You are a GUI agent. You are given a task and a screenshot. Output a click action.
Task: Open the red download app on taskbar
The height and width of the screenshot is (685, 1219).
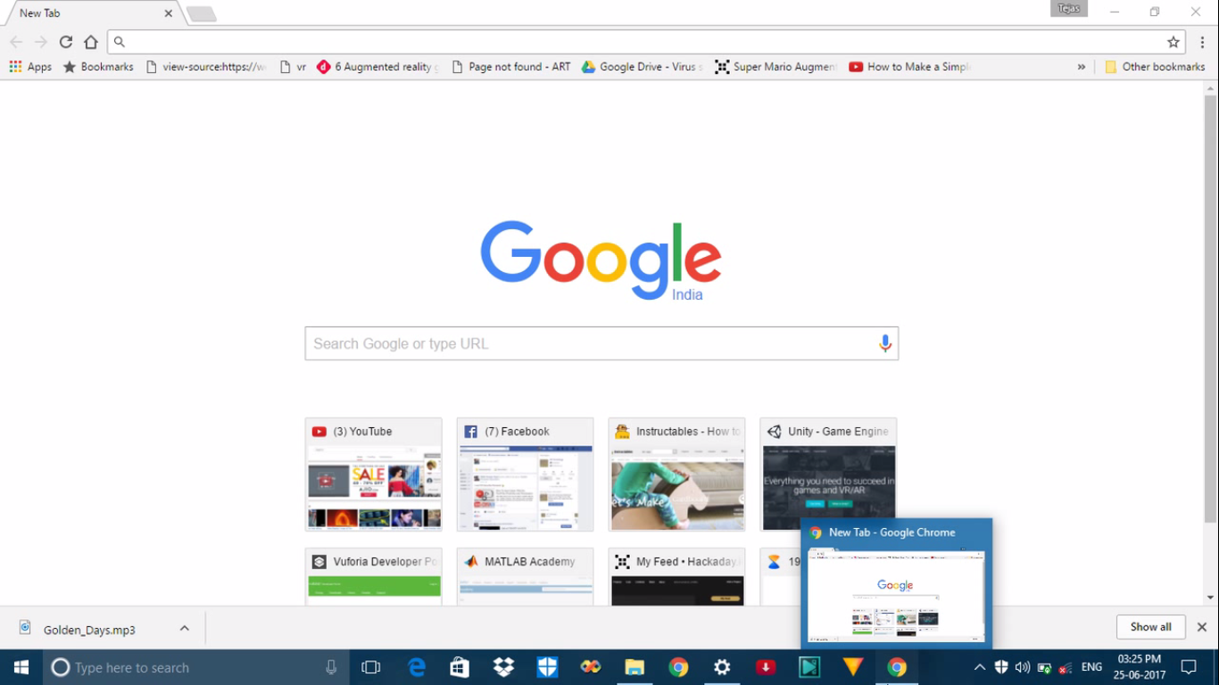[x=766, y=667]
